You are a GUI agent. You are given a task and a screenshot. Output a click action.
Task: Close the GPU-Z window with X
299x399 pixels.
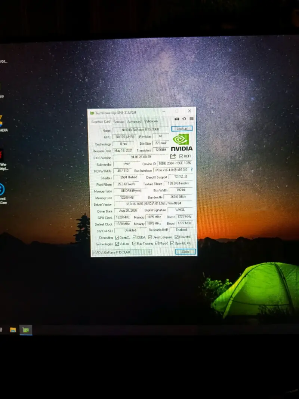pos(189,111)
